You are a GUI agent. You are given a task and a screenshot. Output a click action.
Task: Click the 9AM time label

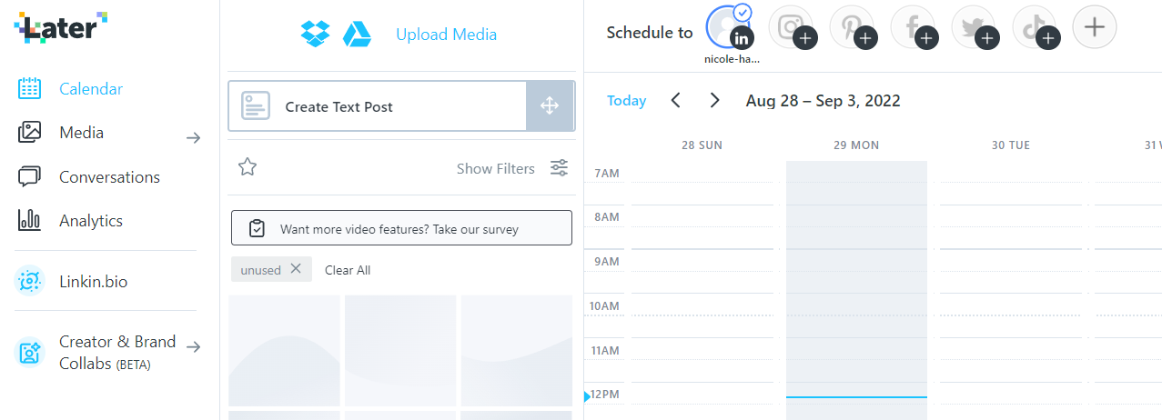[x=607, y=262]
